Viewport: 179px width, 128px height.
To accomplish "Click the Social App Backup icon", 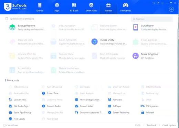I will click(x=10, y=113).
